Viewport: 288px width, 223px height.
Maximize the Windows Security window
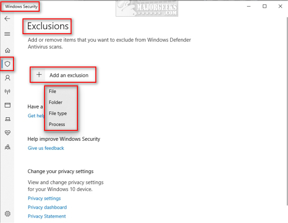click(x=265, y=6)
